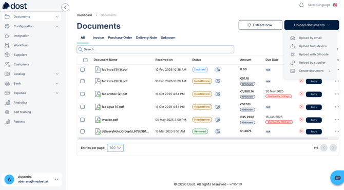Go to the next page arrow
Image resolution: width=344 pixels, height=190 pixels.
point(333,148)
